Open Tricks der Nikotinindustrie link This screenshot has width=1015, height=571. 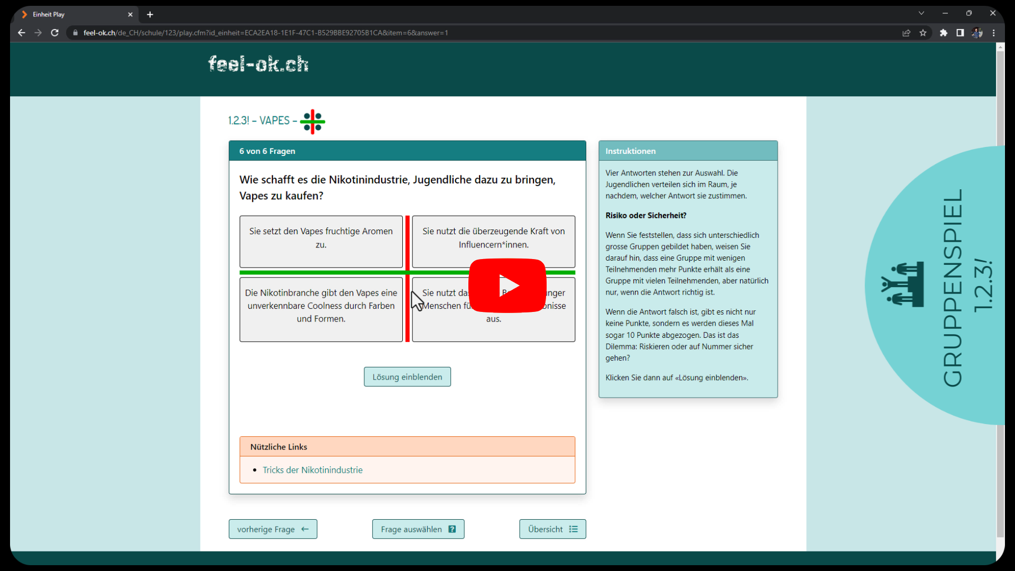312,470
